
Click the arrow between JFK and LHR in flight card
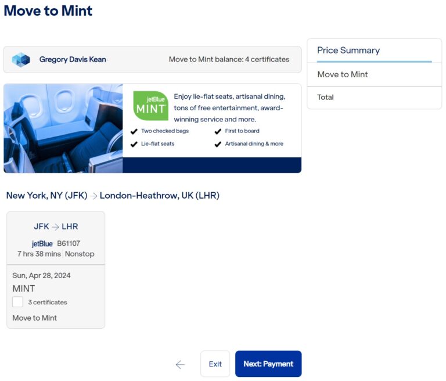56,227
